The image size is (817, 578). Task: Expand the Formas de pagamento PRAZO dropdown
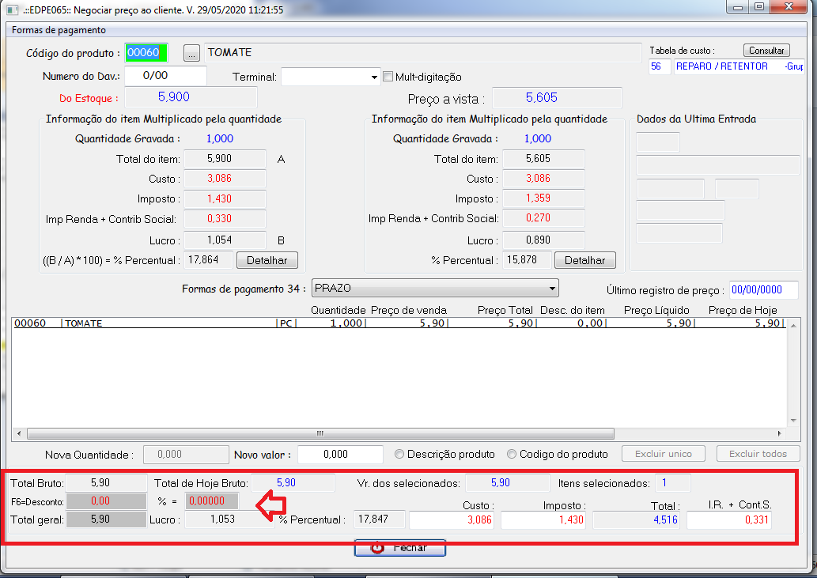(x=435, y=288)
